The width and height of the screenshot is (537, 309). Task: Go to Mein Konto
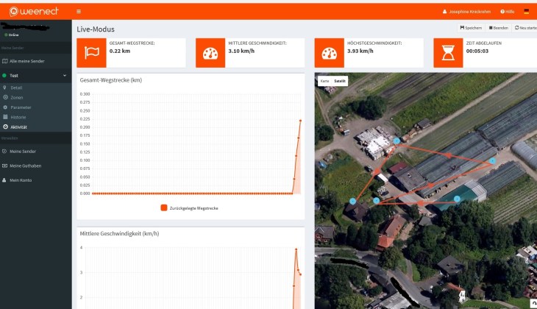21,180
